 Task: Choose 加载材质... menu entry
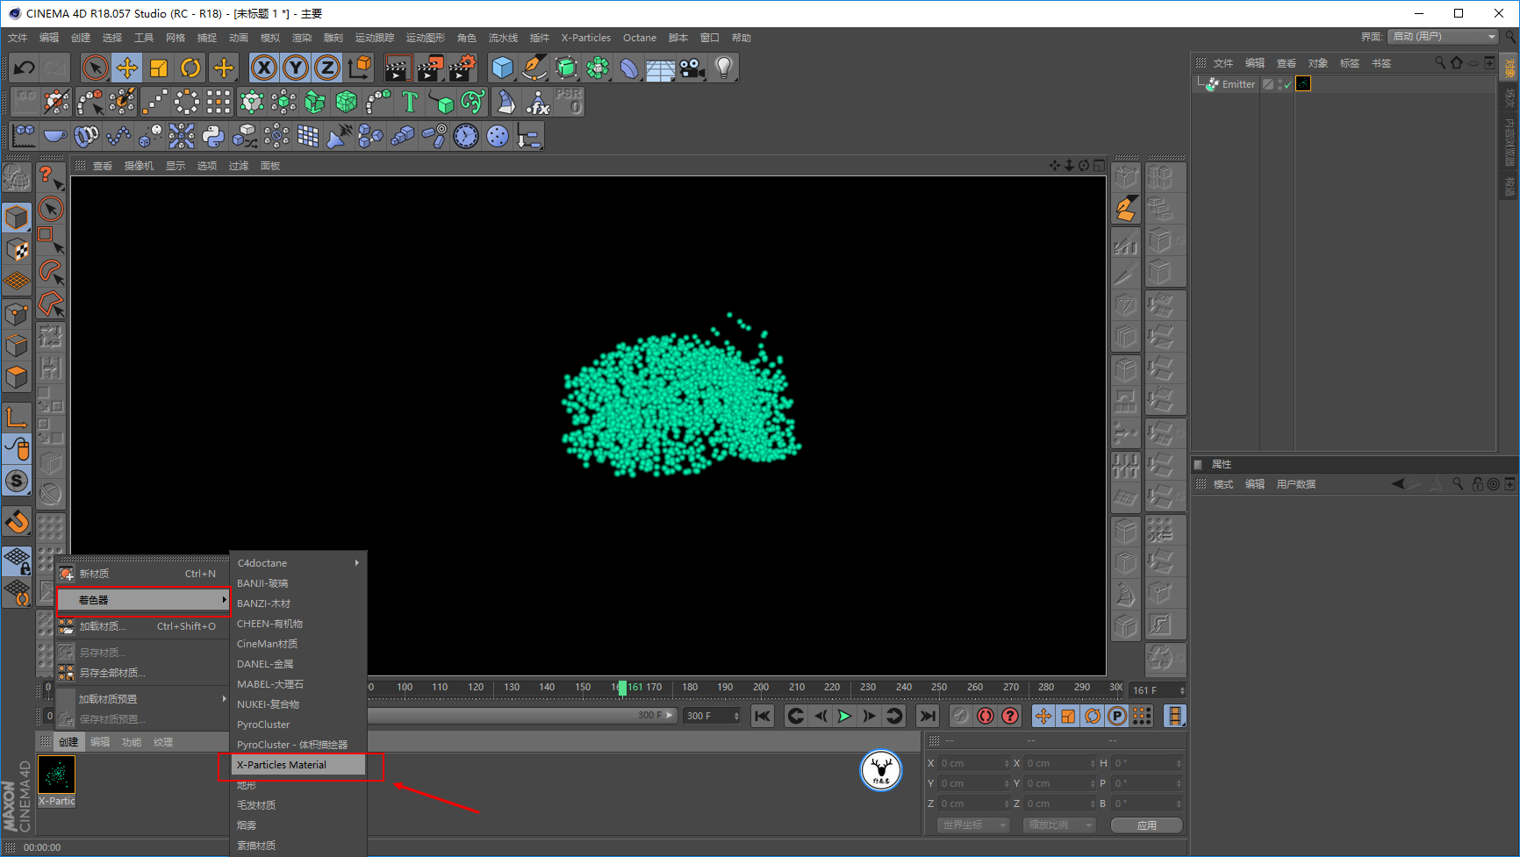[x=142, y=626]
